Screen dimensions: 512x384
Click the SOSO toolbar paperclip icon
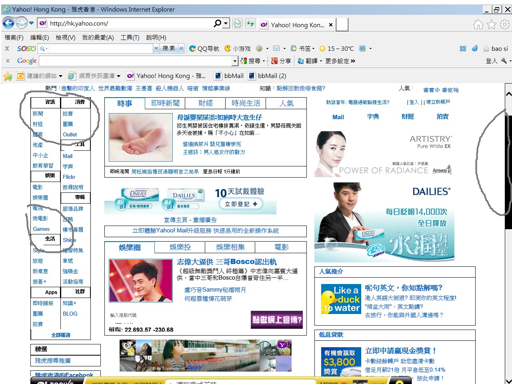tap(475, 48)
